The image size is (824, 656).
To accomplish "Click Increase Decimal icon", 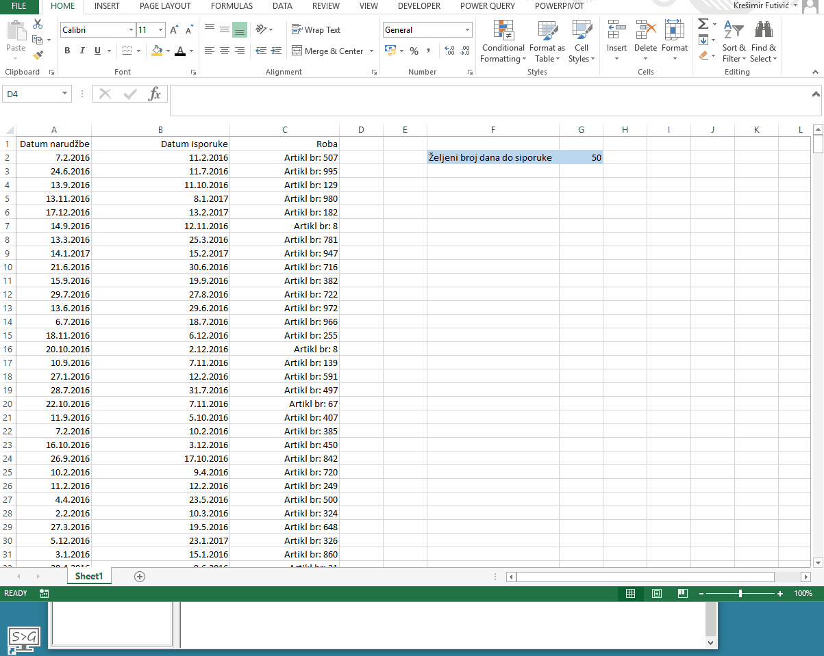I will [x=449, y=51].
